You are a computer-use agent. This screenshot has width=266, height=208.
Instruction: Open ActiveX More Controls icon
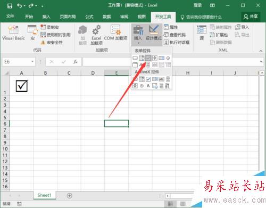pos(168,86)
